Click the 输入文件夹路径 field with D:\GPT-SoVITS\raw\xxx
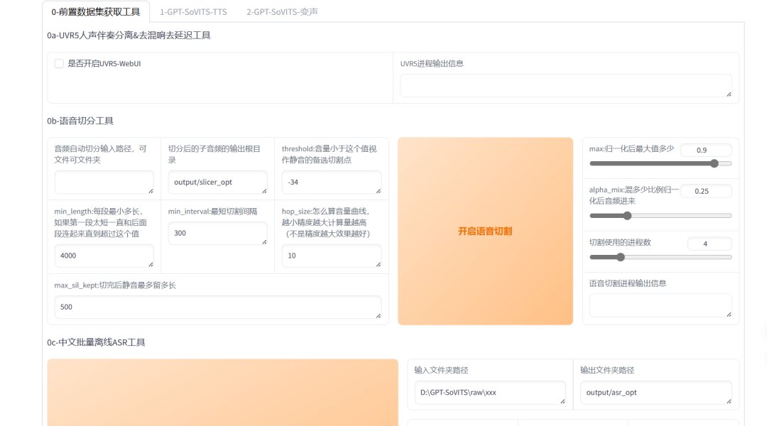Screen dimensions: 767x426 489,392
